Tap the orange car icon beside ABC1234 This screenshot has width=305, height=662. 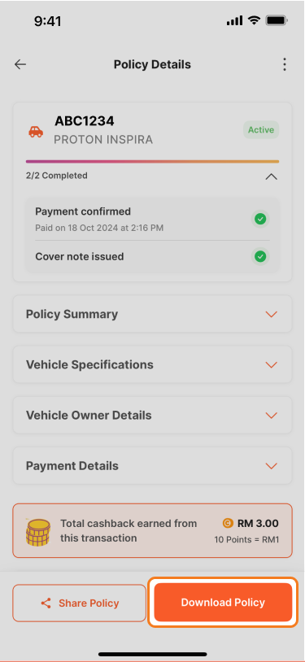(36, 132)
